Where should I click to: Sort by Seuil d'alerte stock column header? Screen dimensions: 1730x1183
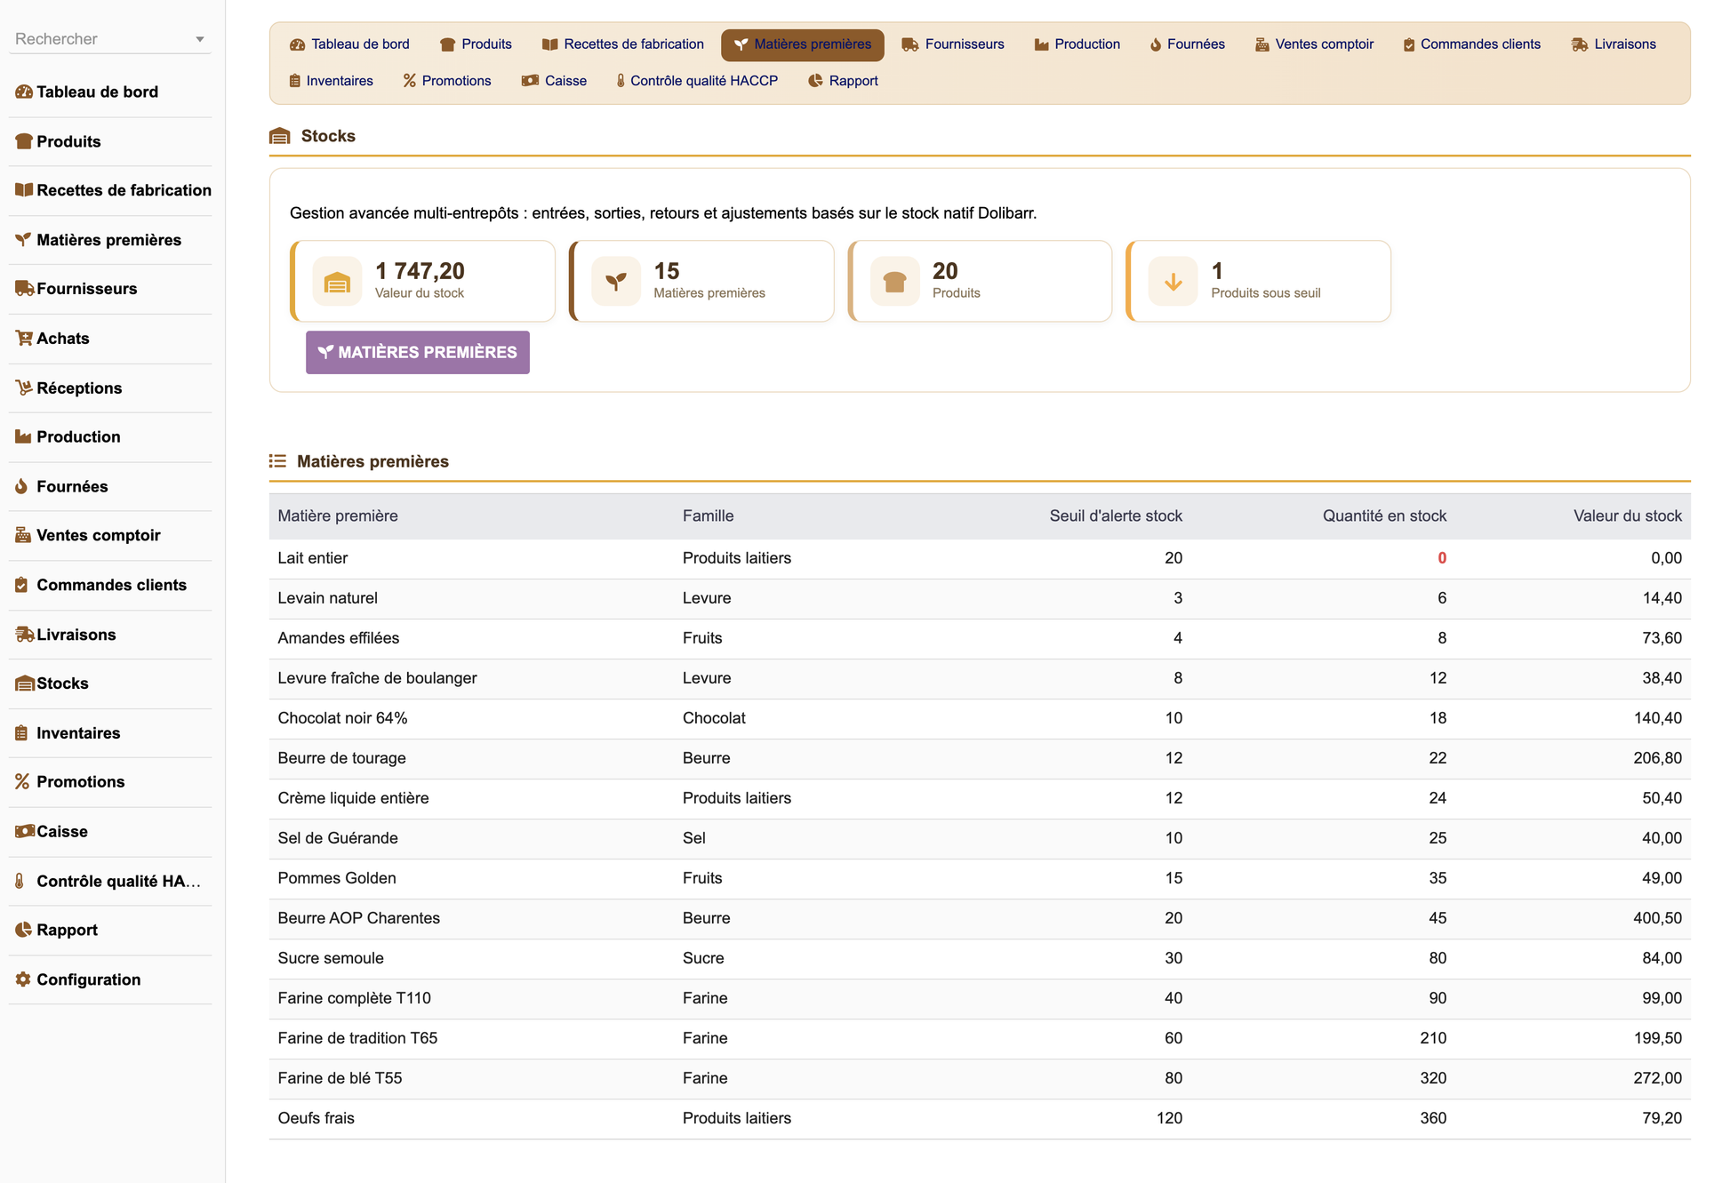(x=1116, y=516)
